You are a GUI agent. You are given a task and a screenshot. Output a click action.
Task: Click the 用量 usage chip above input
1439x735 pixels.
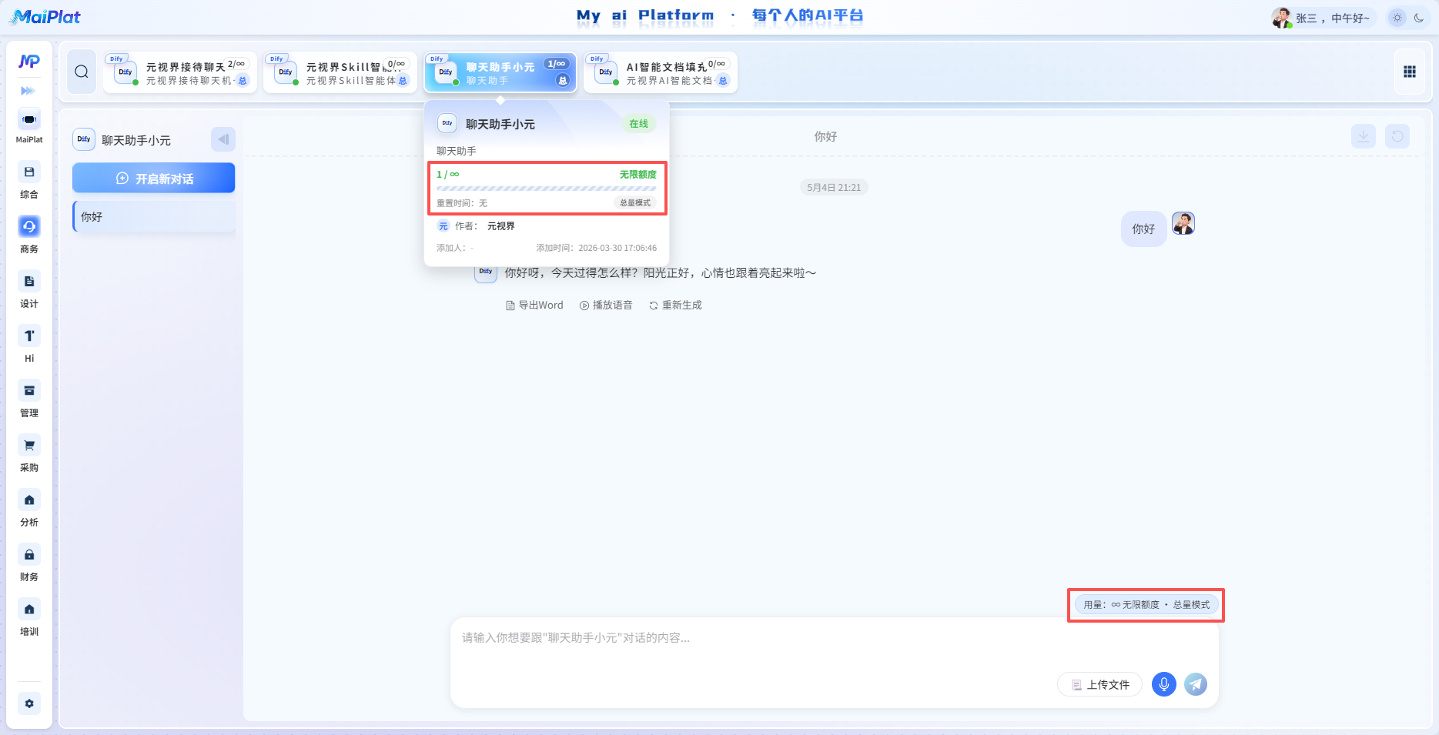pos(1146,605)
